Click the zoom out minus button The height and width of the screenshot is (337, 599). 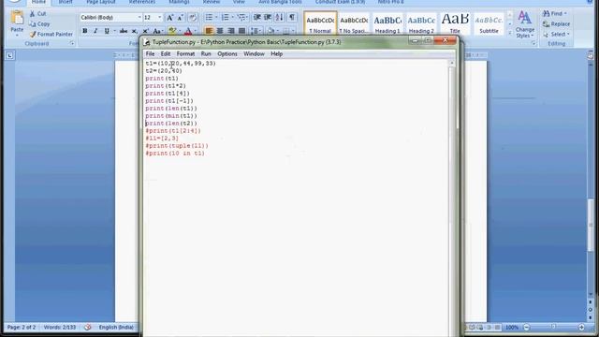(x=526, y=328)
